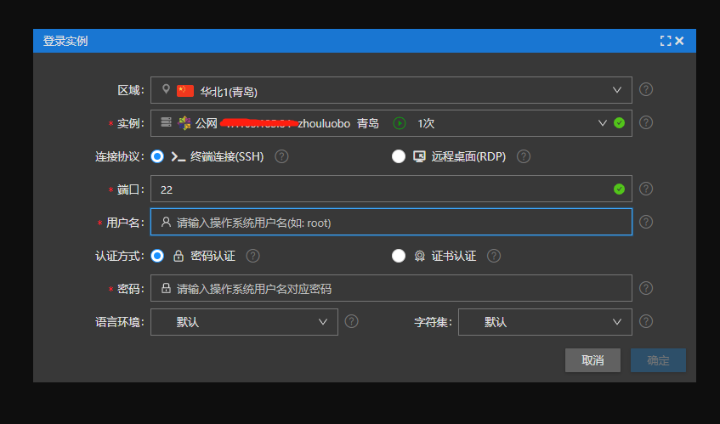Viewport: 720px width, 424px height.
Task: Show help for 密码认证 option
Action: (252, 256)
